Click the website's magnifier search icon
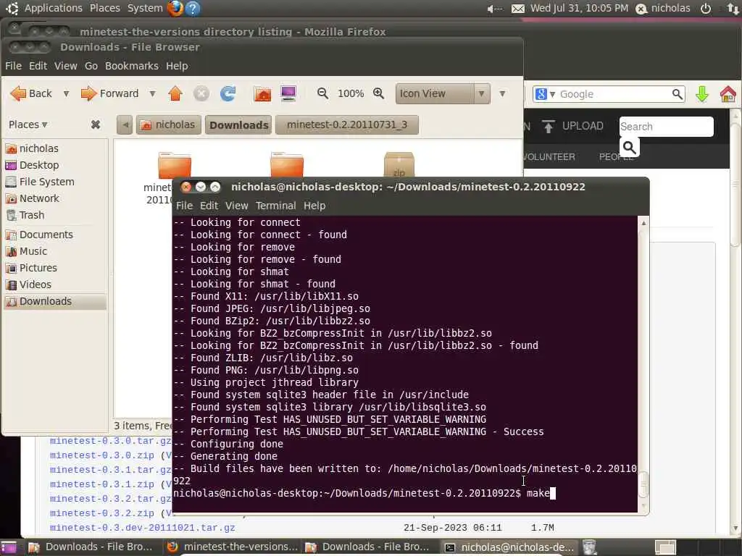Image resolution: width=742 pixels, height=556 pixels. (630, 148)
